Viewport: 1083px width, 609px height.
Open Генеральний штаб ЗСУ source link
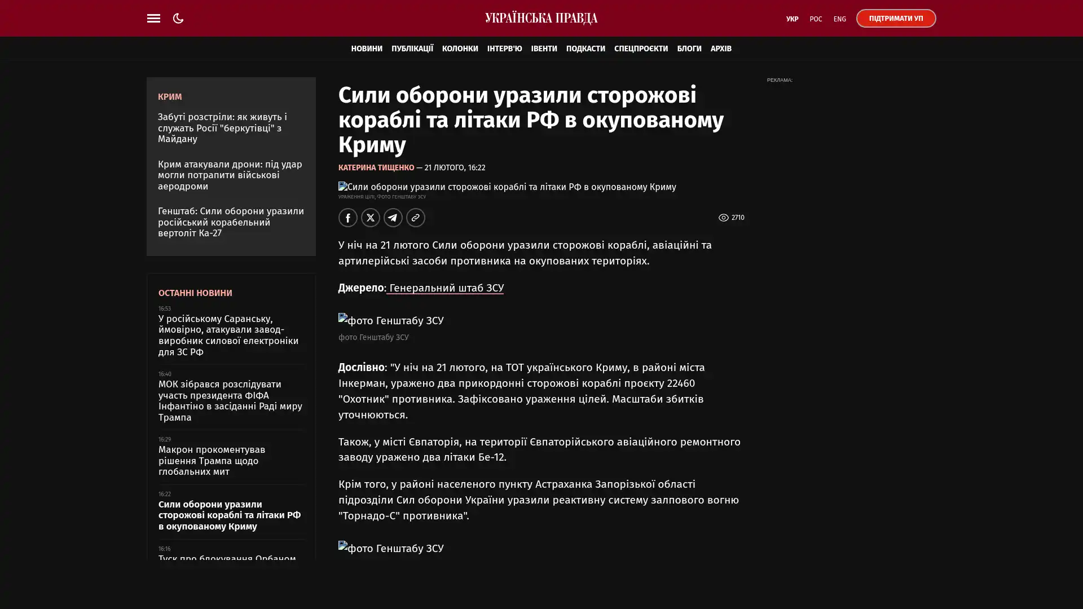coord(446,288)
